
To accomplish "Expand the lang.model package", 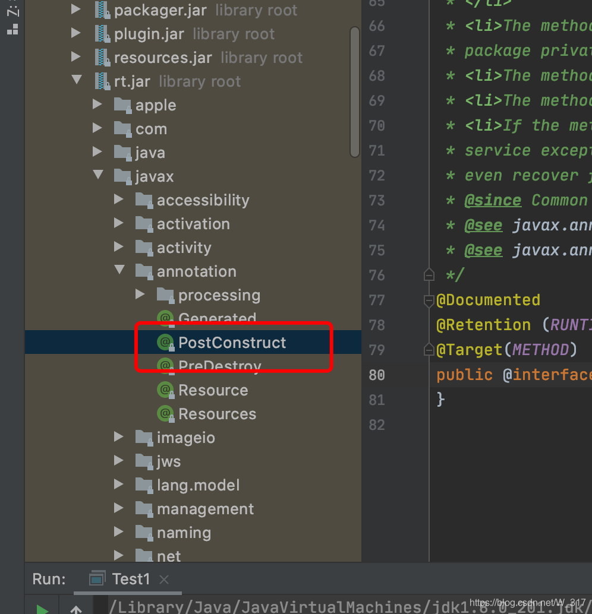I will pos(119,485).
